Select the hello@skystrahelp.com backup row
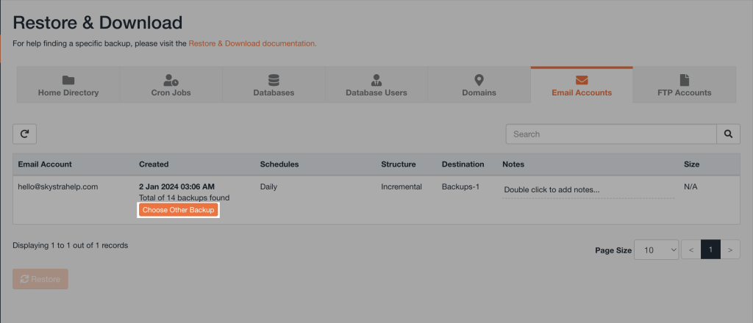The image size is (753, 323). click(x=58, y=187)
